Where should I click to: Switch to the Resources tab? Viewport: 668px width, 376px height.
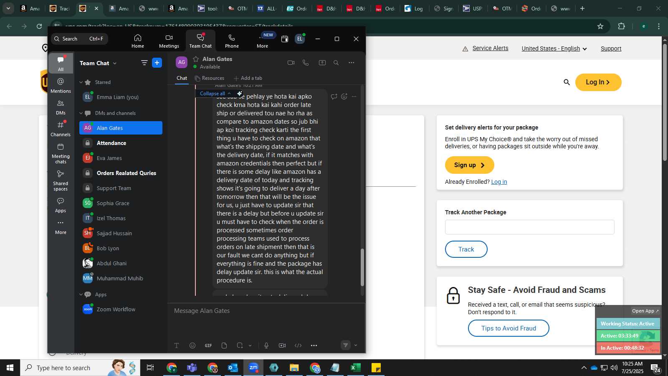(x=209, y=78)
